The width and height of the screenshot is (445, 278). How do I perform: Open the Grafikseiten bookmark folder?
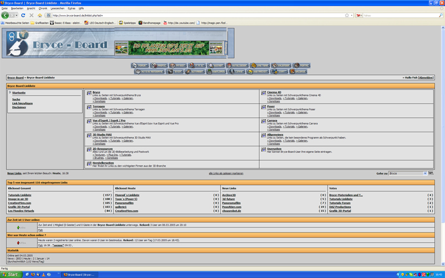(x=39, y=23)
